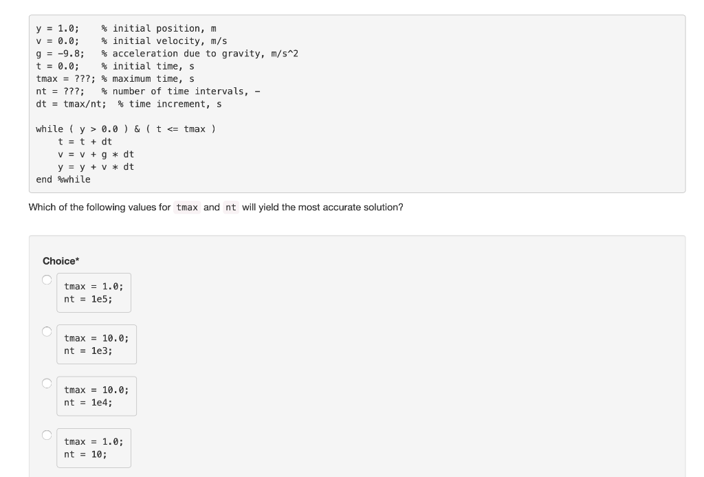The width and height of the screenshot is (704, 477).
Task: Click the inline tmax code label in question
Action: coord(185,208)
